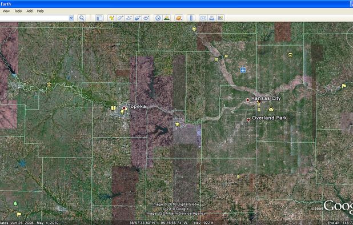Click the yellow flag below the green tree

pos(19,214)
